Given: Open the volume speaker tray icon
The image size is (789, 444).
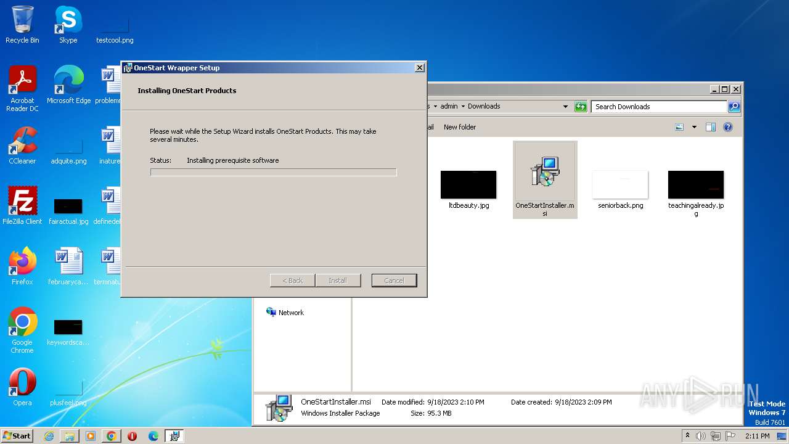Looking at the screenshot, I should (x=701, y=436).
